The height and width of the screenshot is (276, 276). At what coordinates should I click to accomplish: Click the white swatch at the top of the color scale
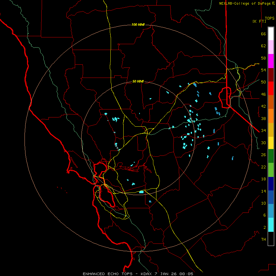[271, 34]
